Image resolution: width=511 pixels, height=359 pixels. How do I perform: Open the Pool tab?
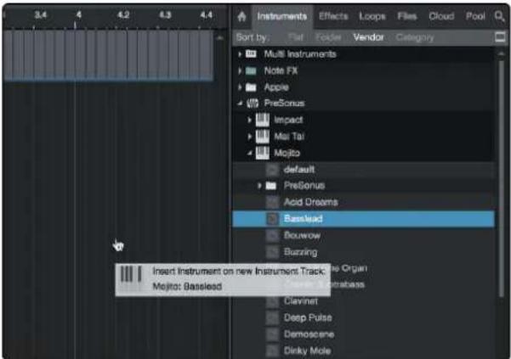click(475, 16)
